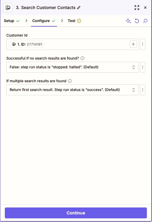
Task: Click the app logo icon in the header
Action: tap(8, 8)
